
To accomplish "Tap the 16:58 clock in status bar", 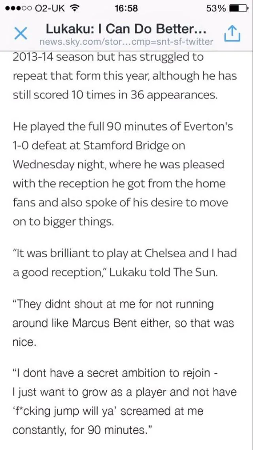I will [x=126, y=8].
